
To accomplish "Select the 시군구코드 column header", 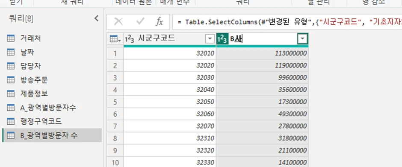I will [x=170, y=39].
